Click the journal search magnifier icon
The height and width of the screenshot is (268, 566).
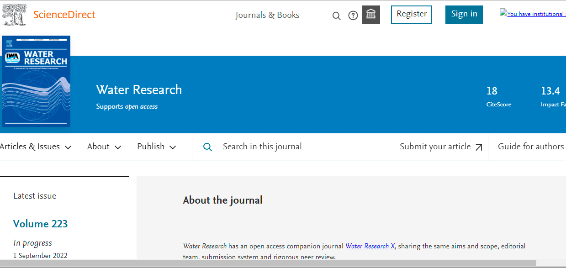pyautogui.click(x=207, y=147)
